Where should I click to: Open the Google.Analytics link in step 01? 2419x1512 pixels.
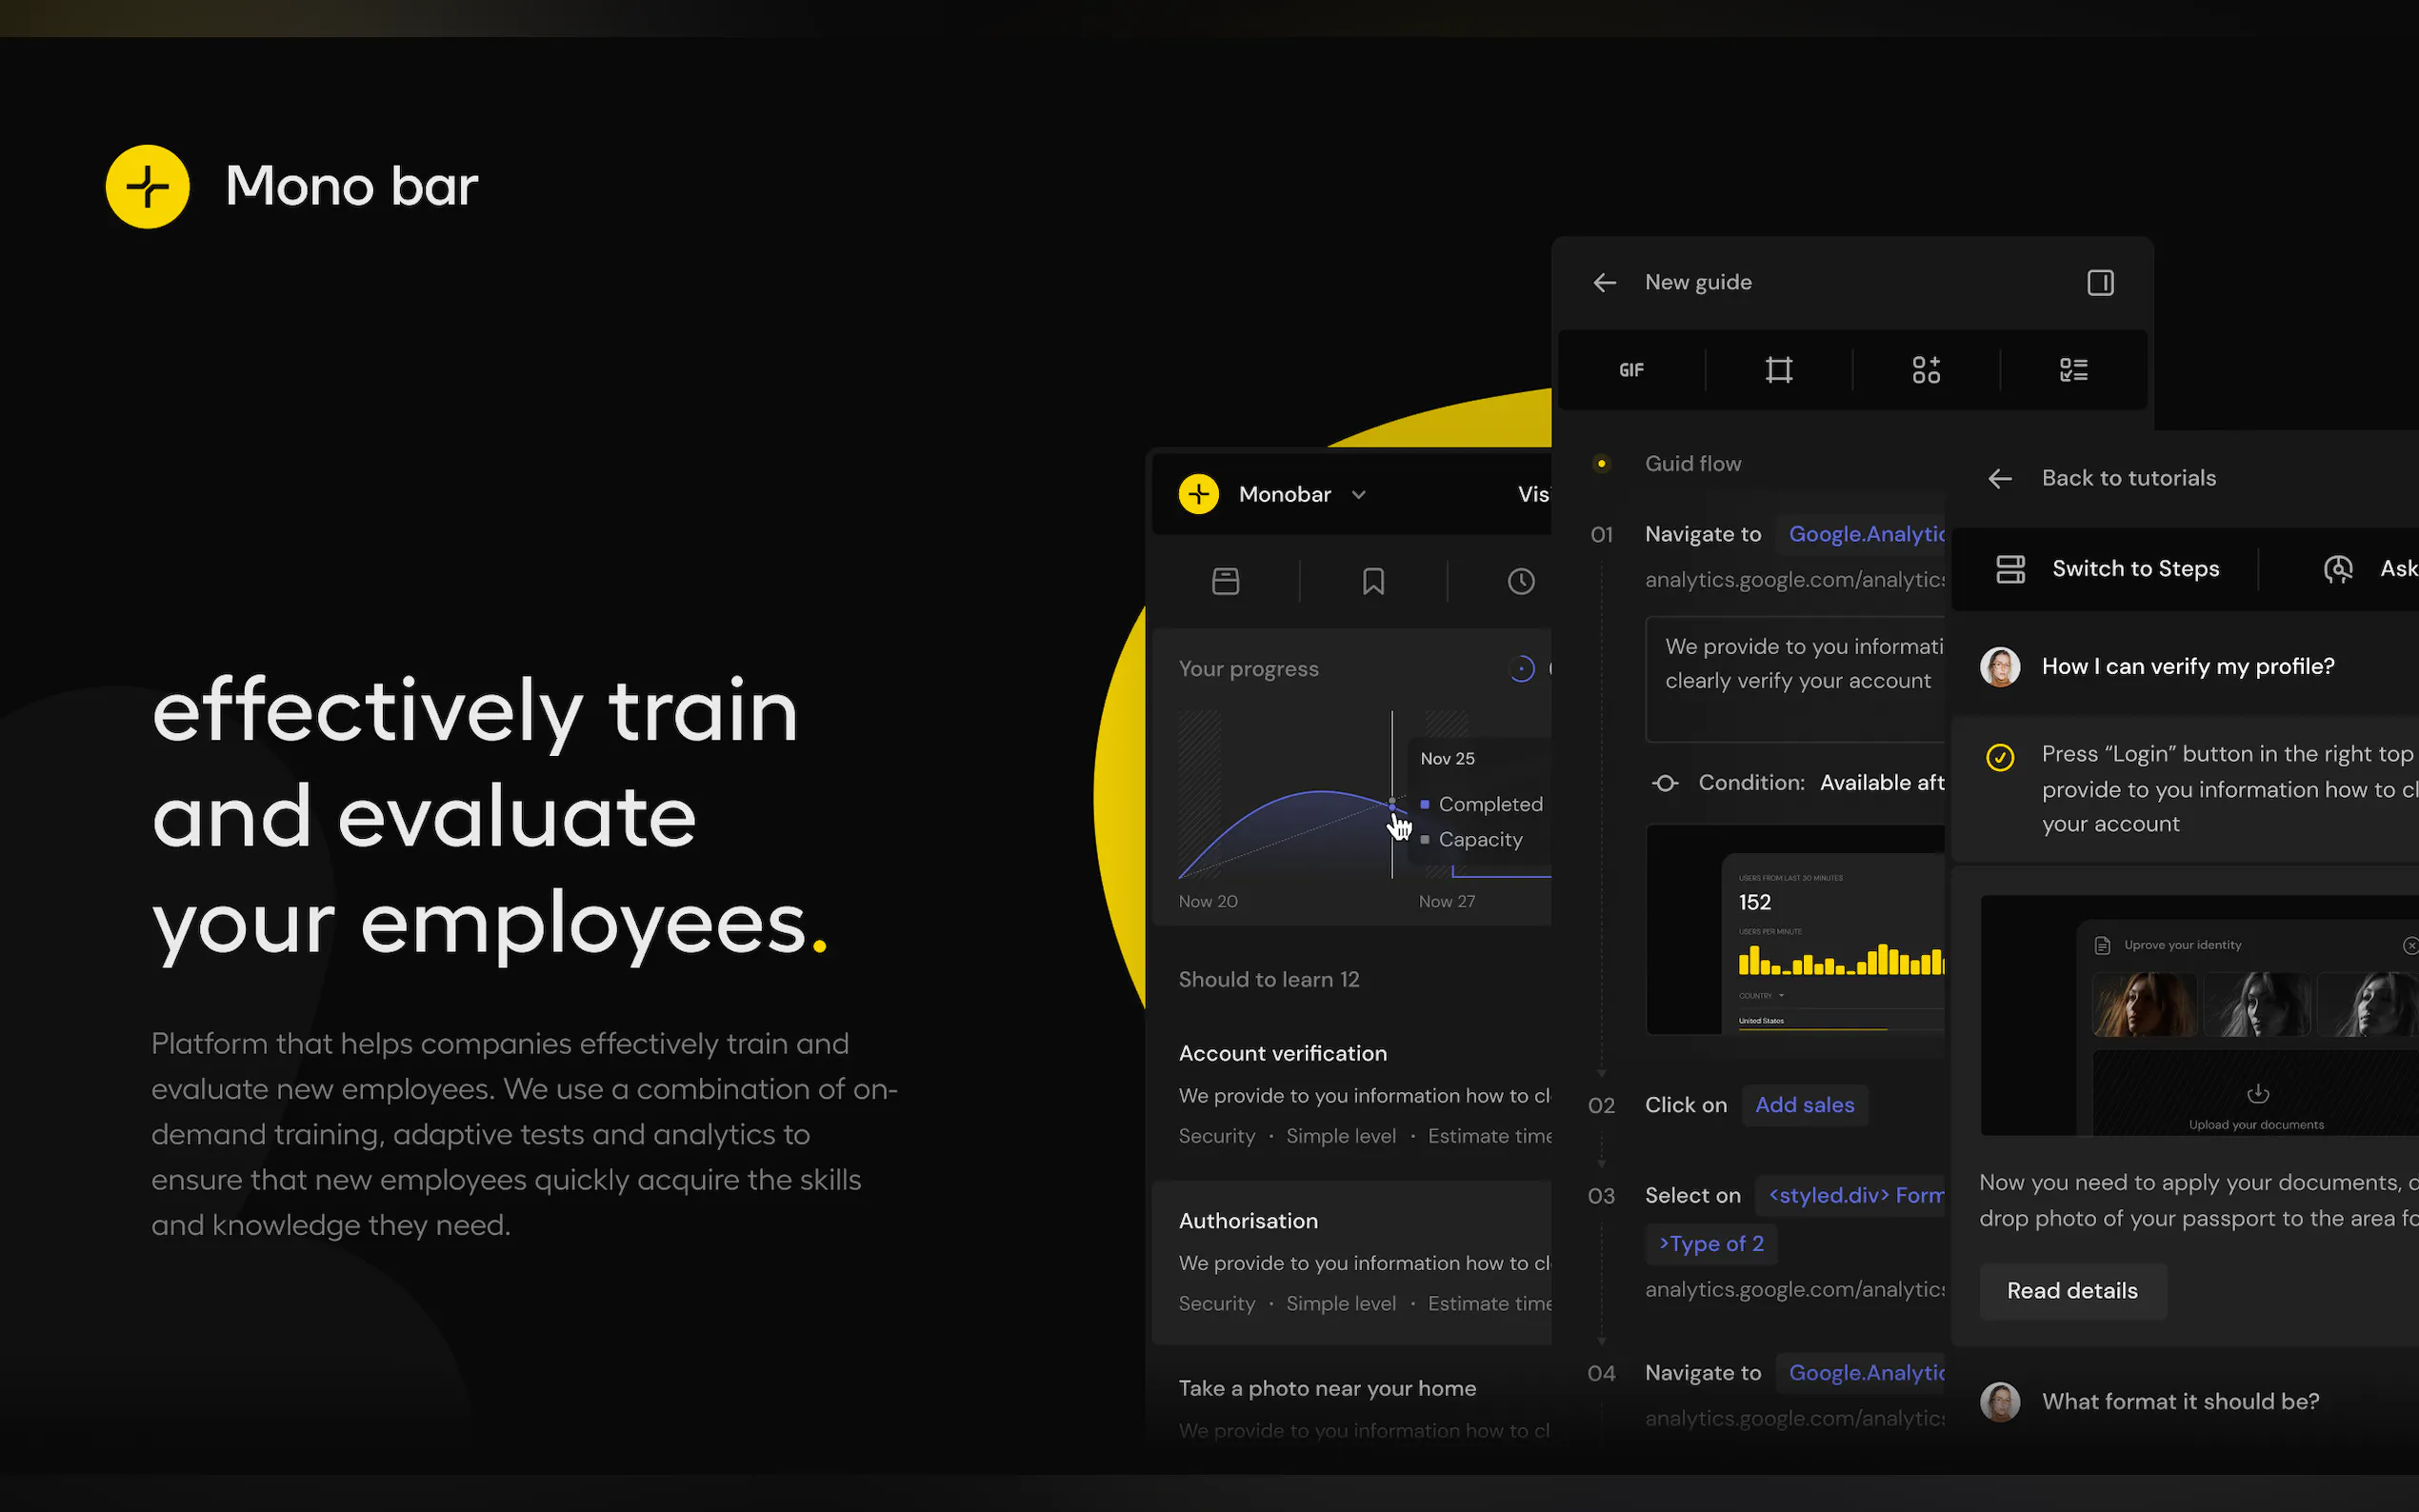tap(1865, 534)
